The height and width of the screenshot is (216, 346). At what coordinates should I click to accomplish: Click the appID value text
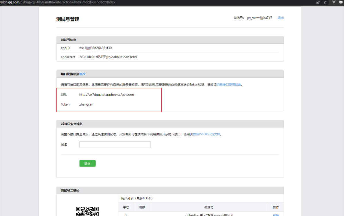click(95, 48)
